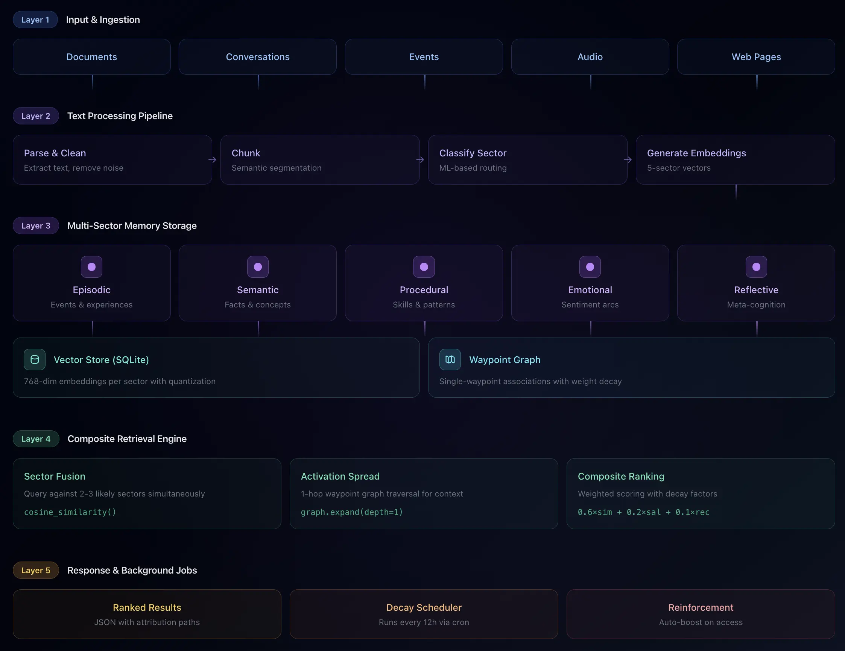Click arrow between Parse & Clean and Chunk
Screen dimensions: 845x651
click(213, 160)
